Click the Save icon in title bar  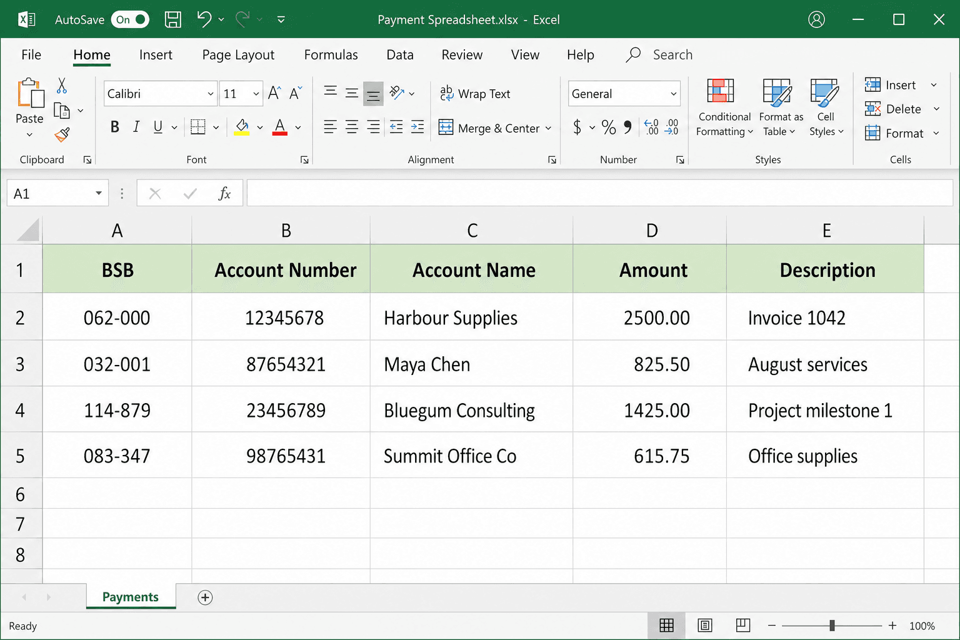(x=173, y=19)
